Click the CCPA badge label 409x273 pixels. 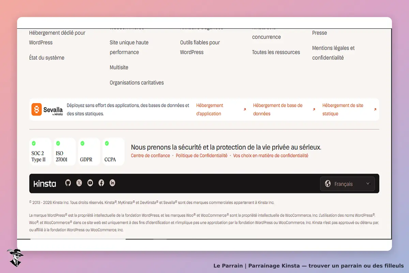pos(110,159)
